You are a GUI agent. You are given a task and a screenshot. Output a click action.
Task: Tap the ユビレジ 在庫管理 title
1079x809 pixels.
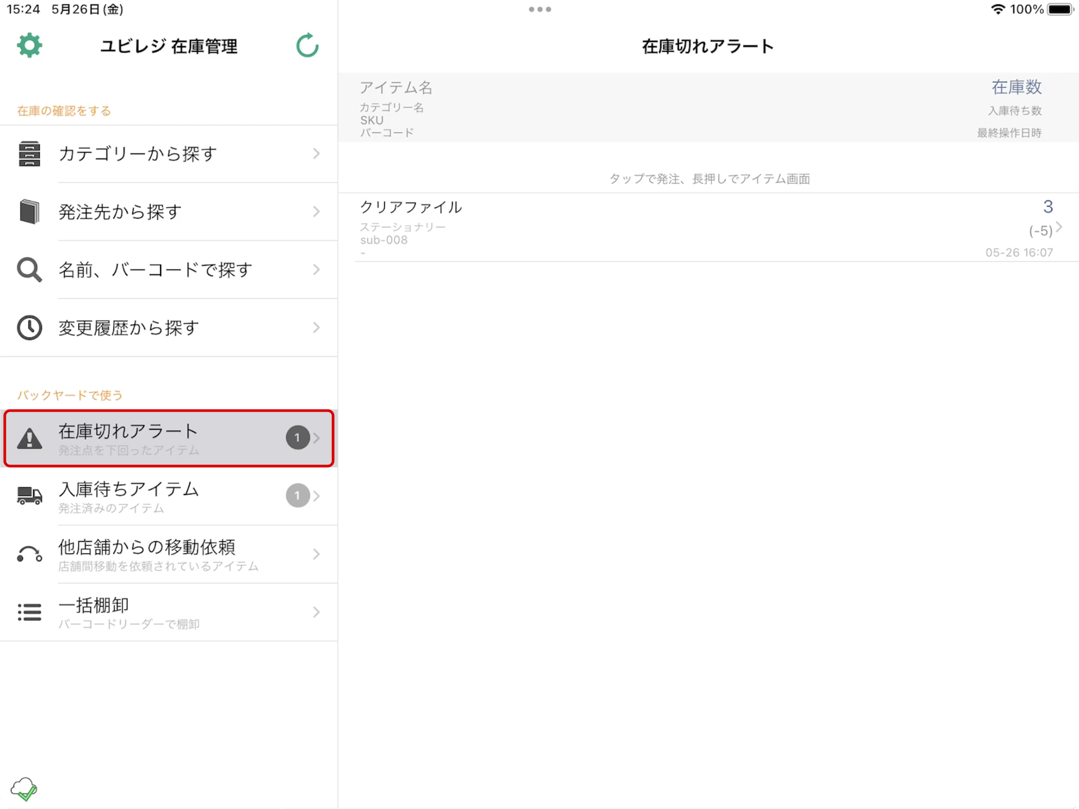tap(169, 46)
